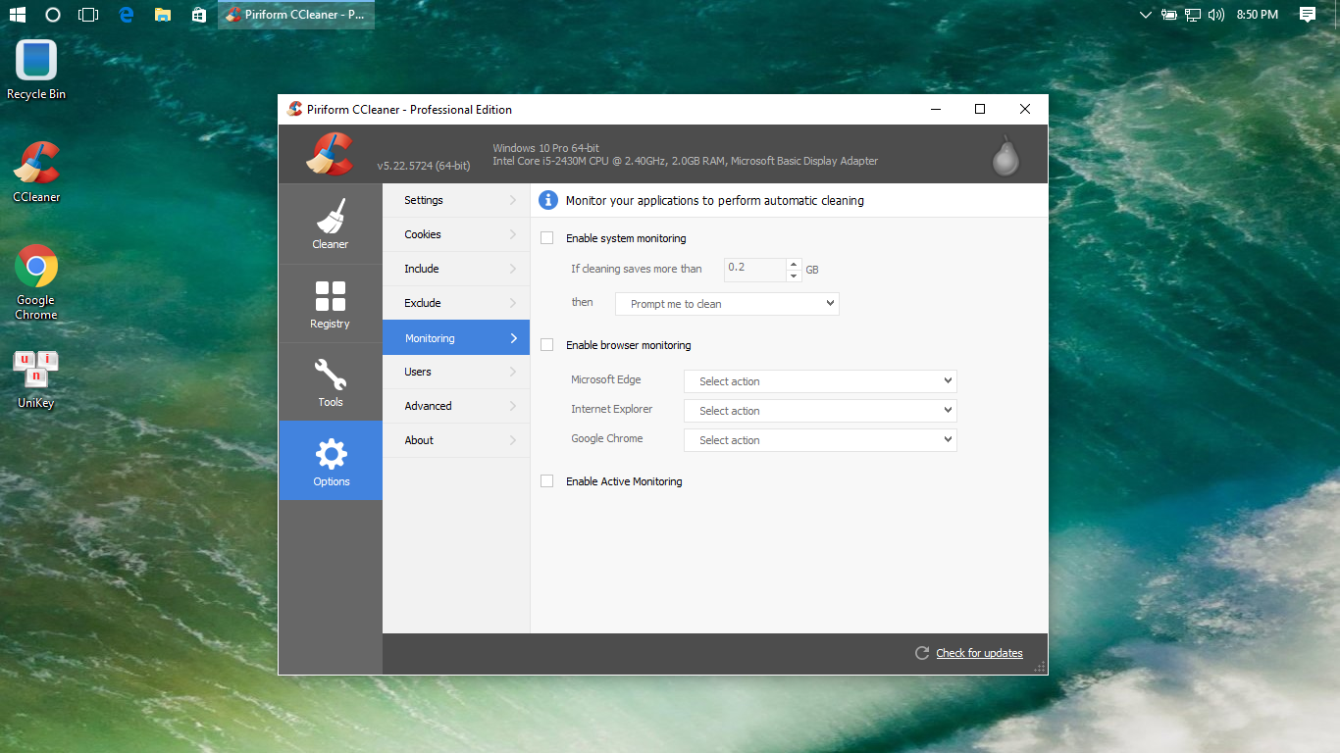The image size is (1340, 753).
Task: Open File Explorer from the taskbar
Action: pyautogui.click(x=163, y=15)
